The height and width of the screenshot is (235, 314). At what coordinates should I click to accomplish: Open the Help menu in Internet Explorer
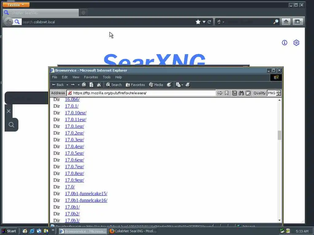[119, 77]
